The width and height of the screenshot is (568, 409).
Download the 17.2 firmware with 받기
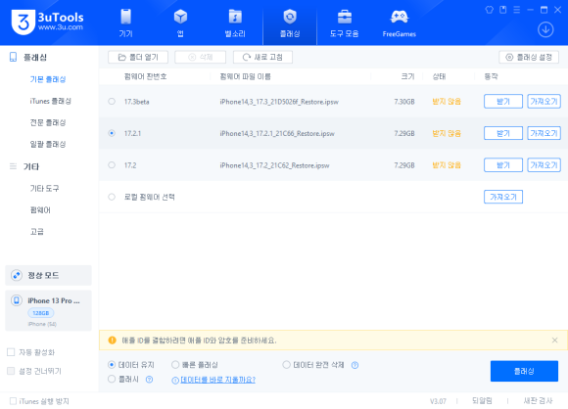click(503, 165)
